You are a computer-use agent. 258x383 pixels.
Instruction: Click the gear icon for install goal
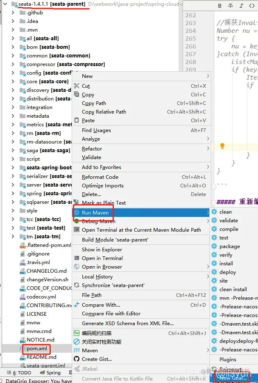click(x=214, y=263)
